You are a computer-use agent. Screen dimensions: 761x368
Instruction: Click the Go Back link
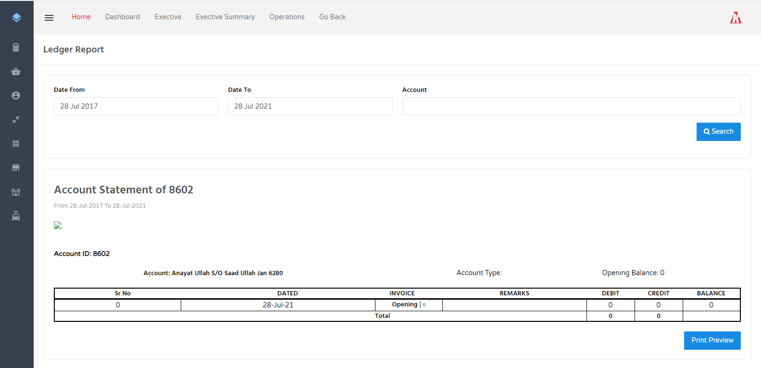[332, 17]
